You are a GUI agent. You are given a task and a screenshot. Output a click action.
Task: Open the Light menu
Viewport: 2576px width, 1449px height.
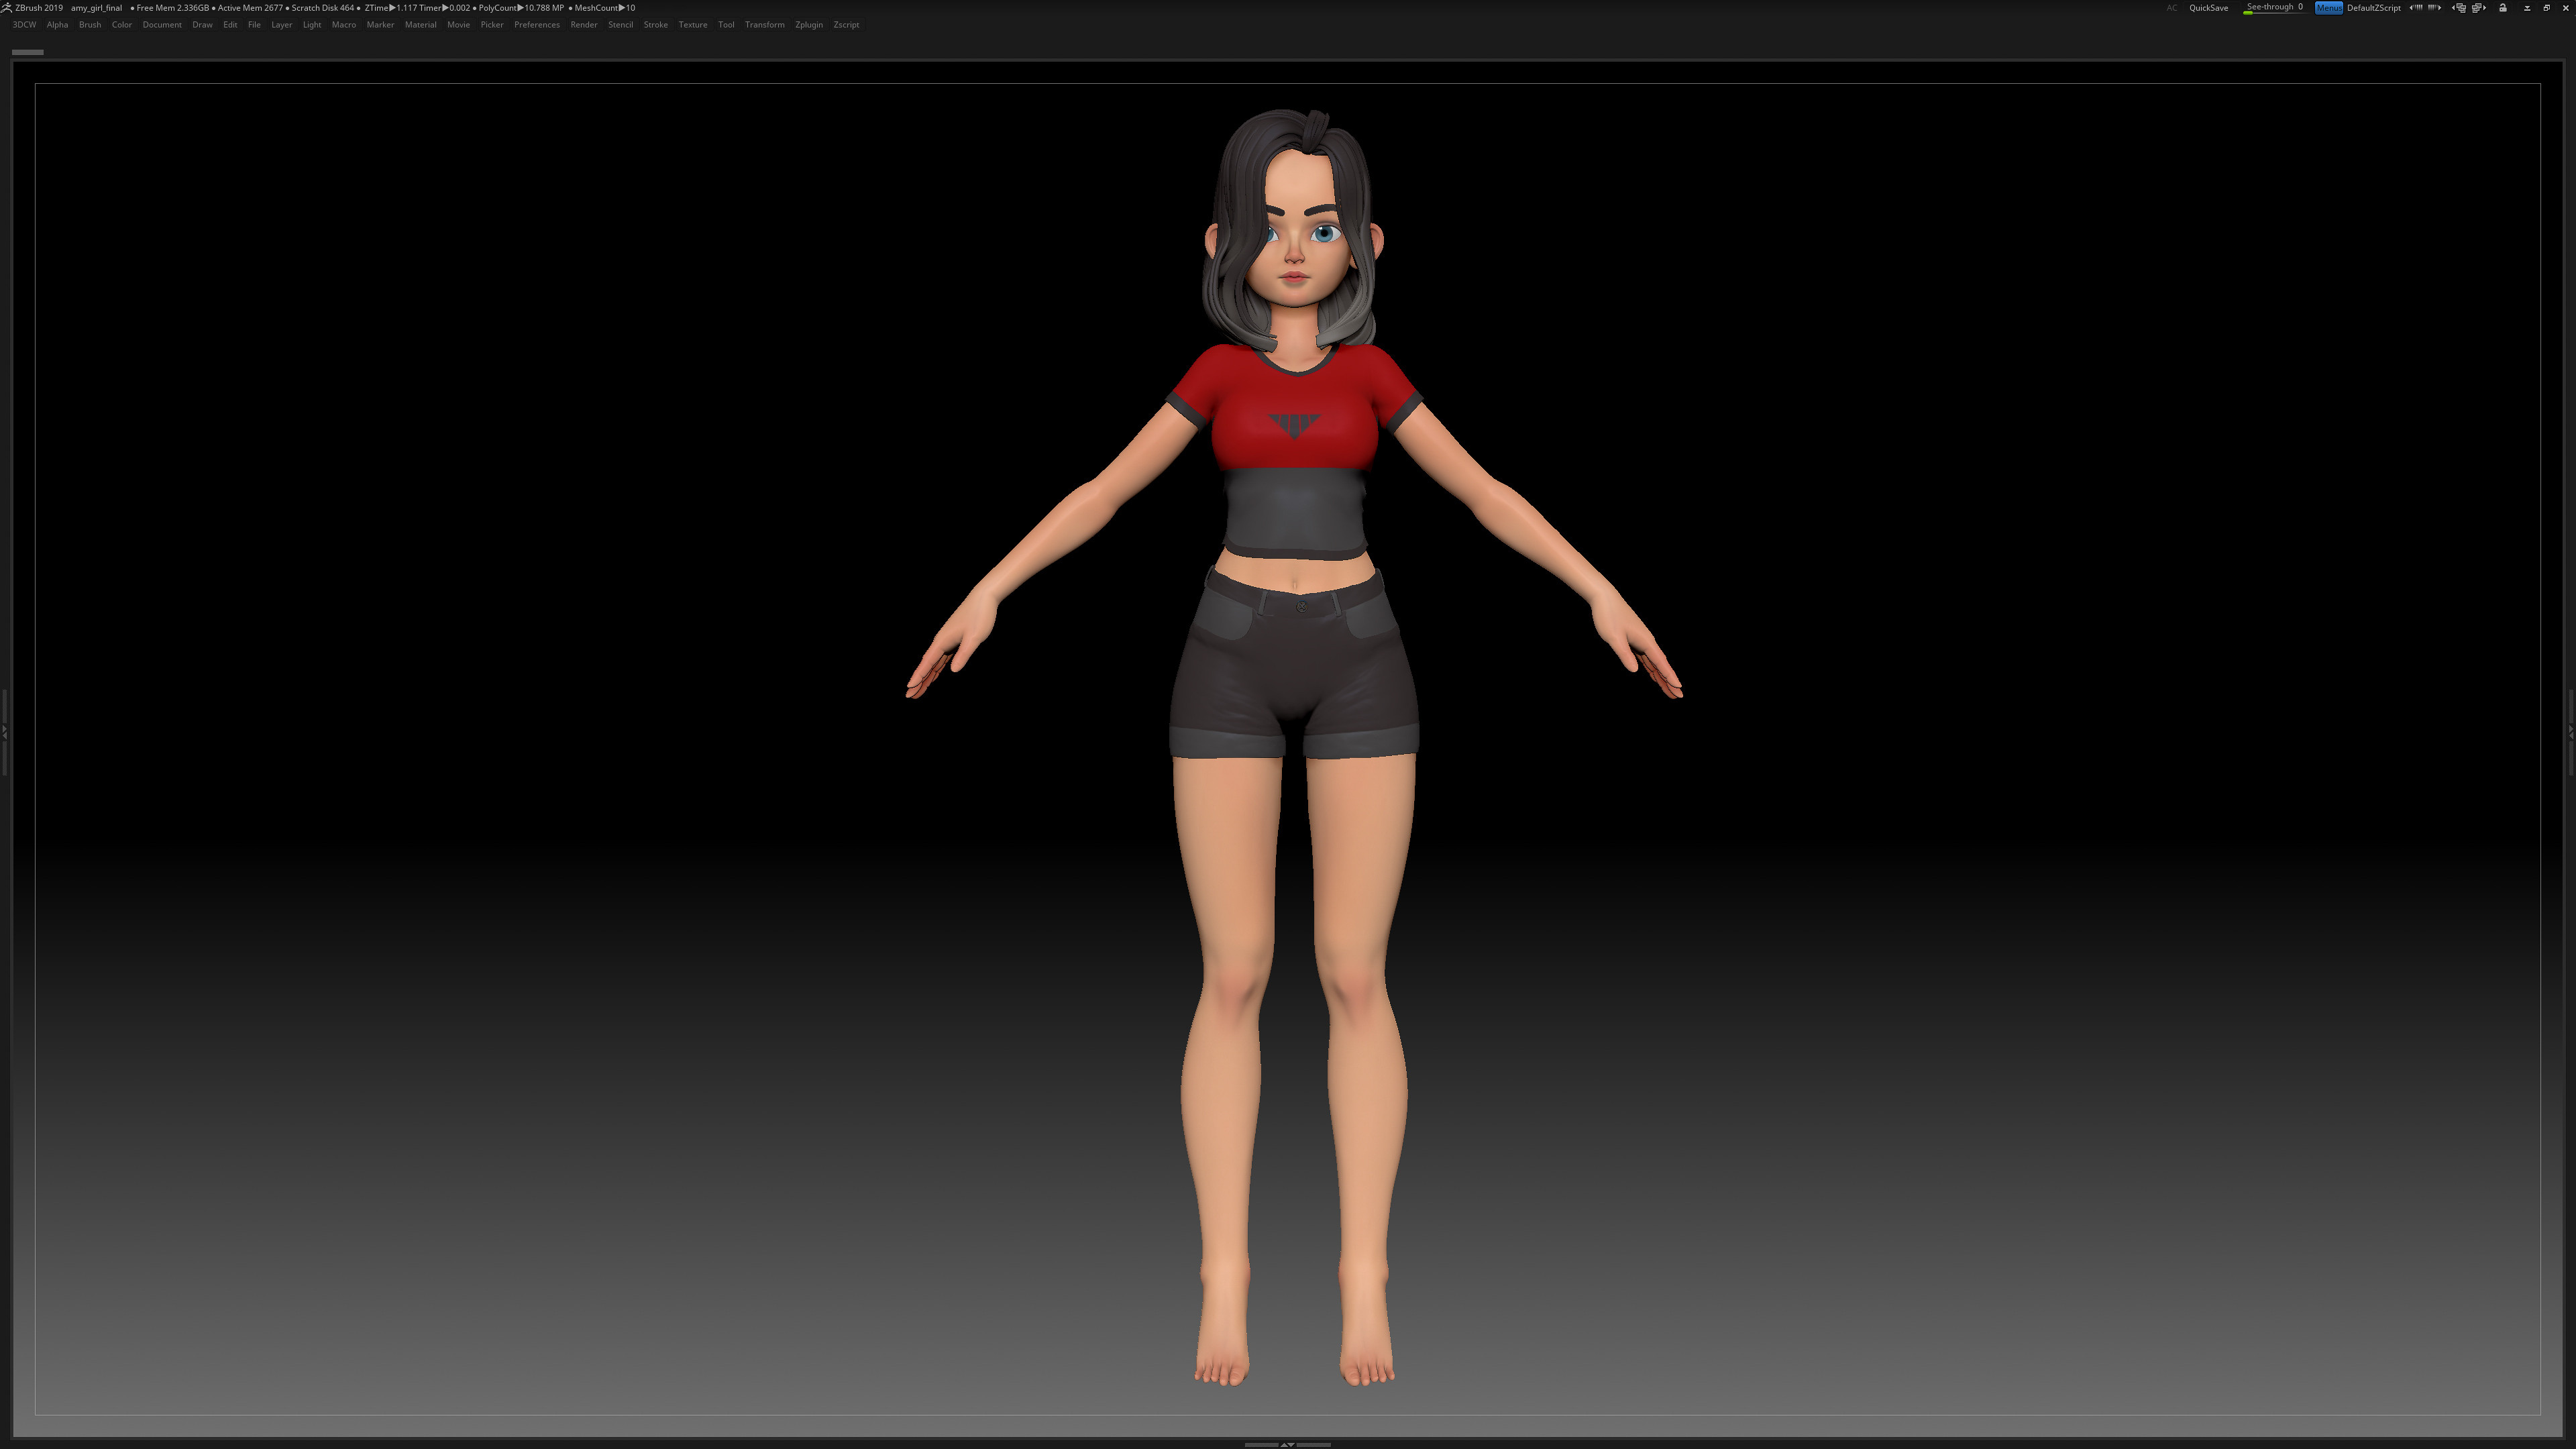pyautogui.click(x=312, y=25)
